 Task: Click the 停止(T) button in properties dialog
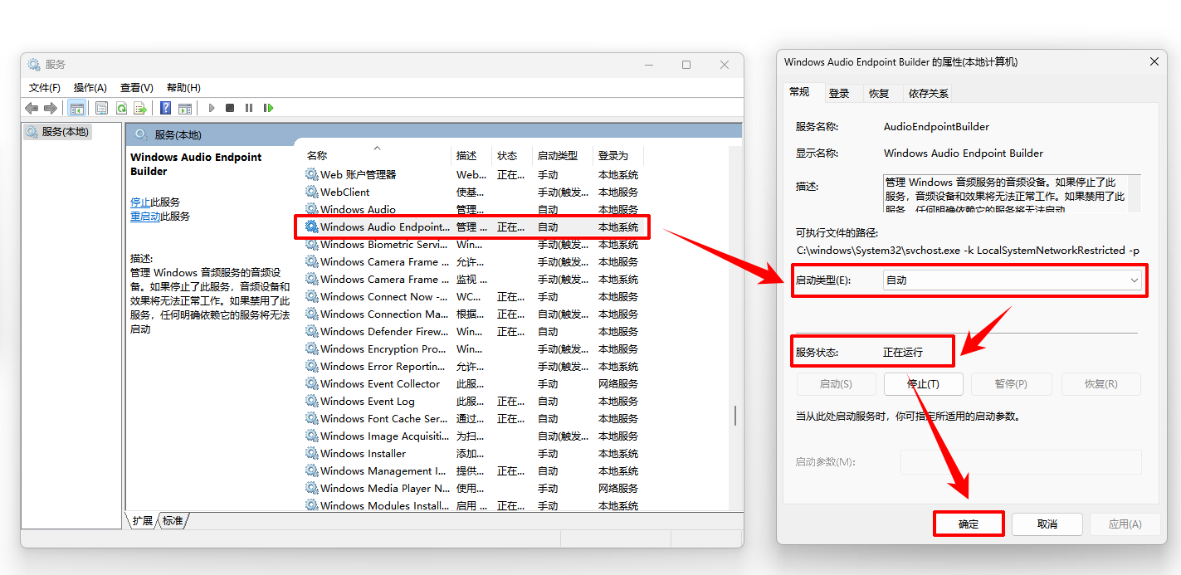tap(924, 384)
